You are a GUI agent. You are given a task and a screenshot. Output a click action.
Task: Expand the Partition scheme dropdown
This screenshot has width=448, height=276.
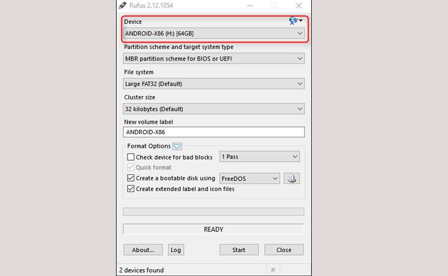tap(214, 59)
